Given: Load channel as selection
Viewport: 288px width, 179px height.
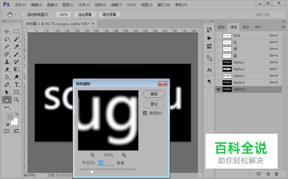Looking at the screenshot, I should (x=250, y=174).
